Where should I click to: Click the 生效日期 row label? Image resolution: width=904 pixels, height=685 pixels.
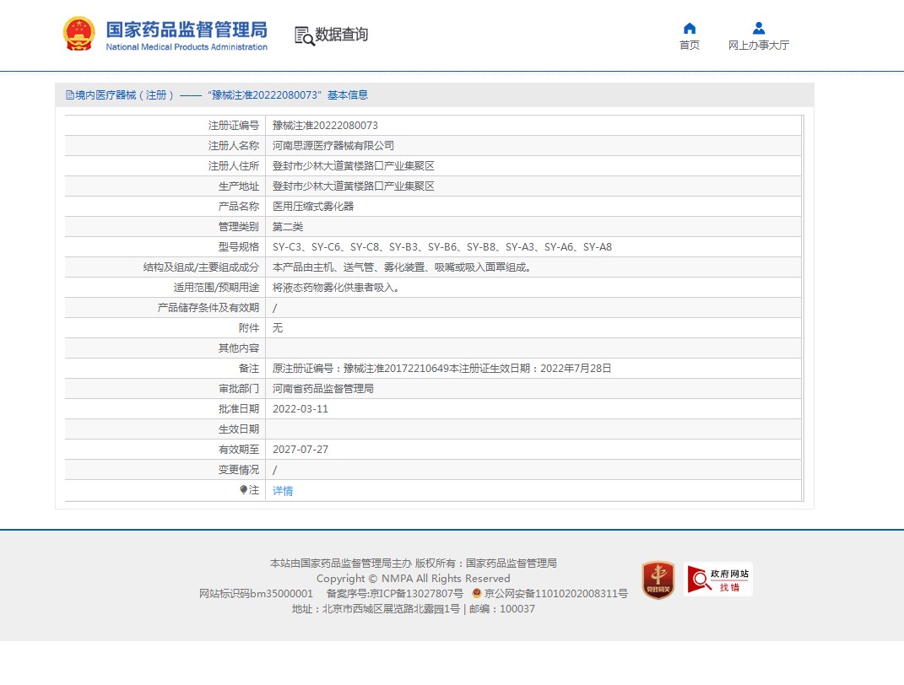(x=239, y=429)
